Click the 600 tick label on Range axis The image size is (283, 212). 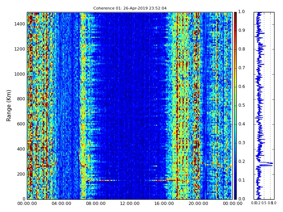(x=21, y=124)
